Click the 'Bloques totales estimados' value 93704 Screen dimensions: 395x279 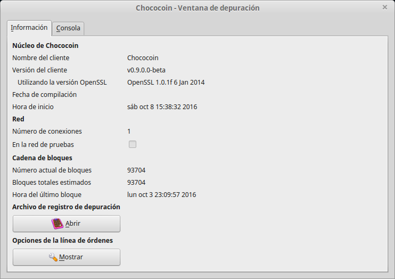coord(136,183)
